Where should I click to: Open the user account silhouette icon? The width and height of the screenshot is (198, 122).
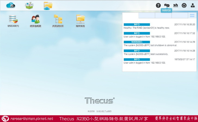[193, 5]
